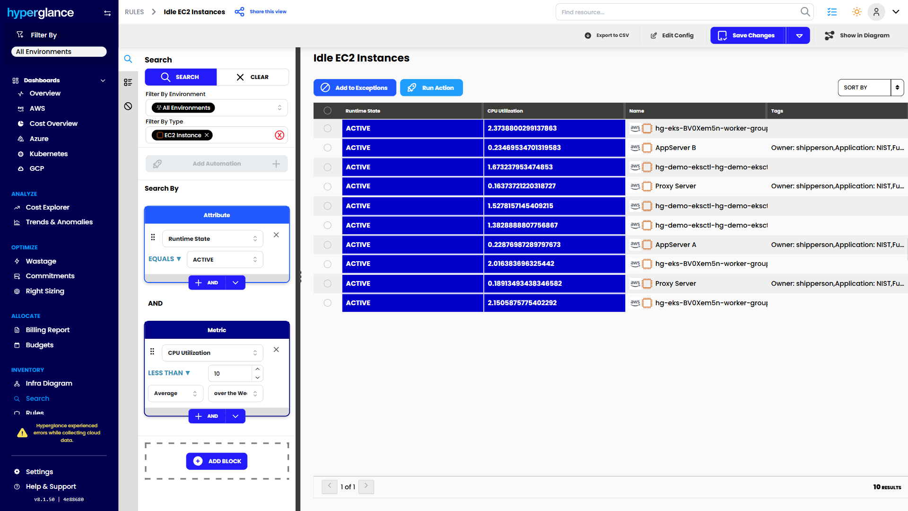Remove EC2 Instance type filter red X

pyautogui.click(x=279, y=135)
